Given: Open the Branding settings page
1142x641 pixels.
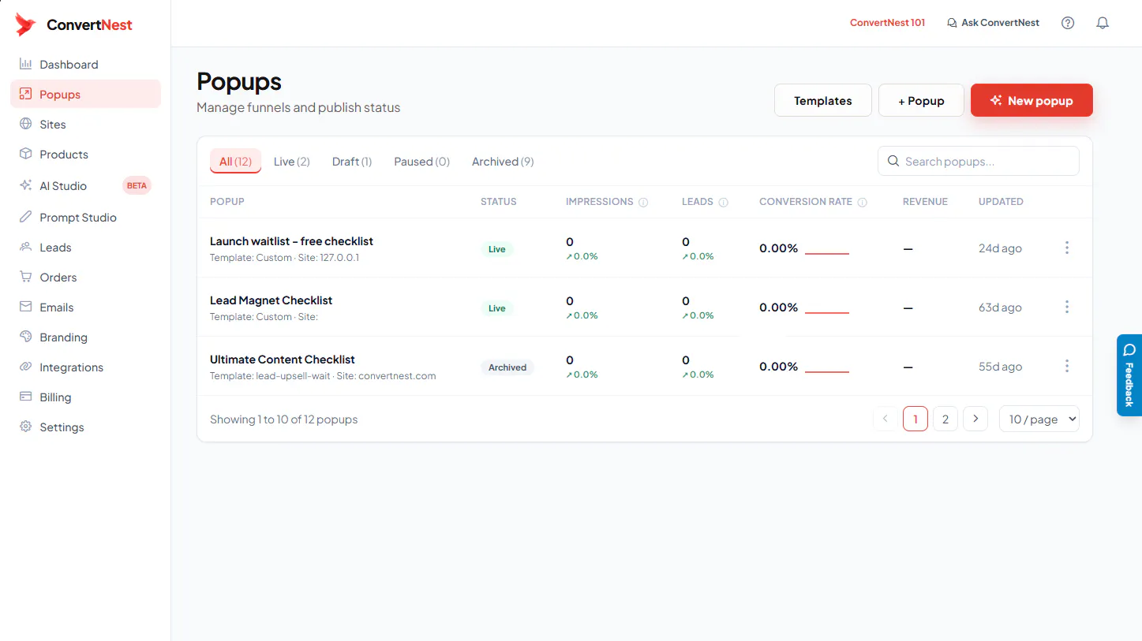Looking at the screenshot, I should coord(85,337).
